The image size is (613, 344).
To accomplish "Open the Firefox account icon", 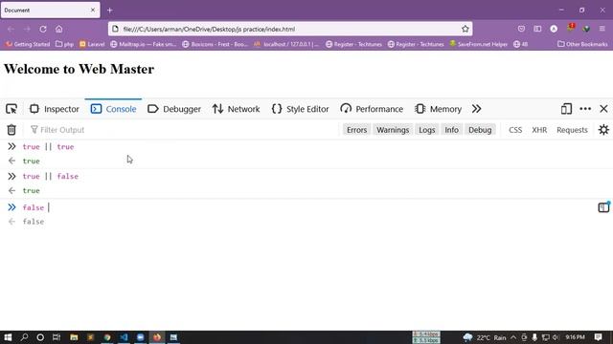I will pos(554,29).
